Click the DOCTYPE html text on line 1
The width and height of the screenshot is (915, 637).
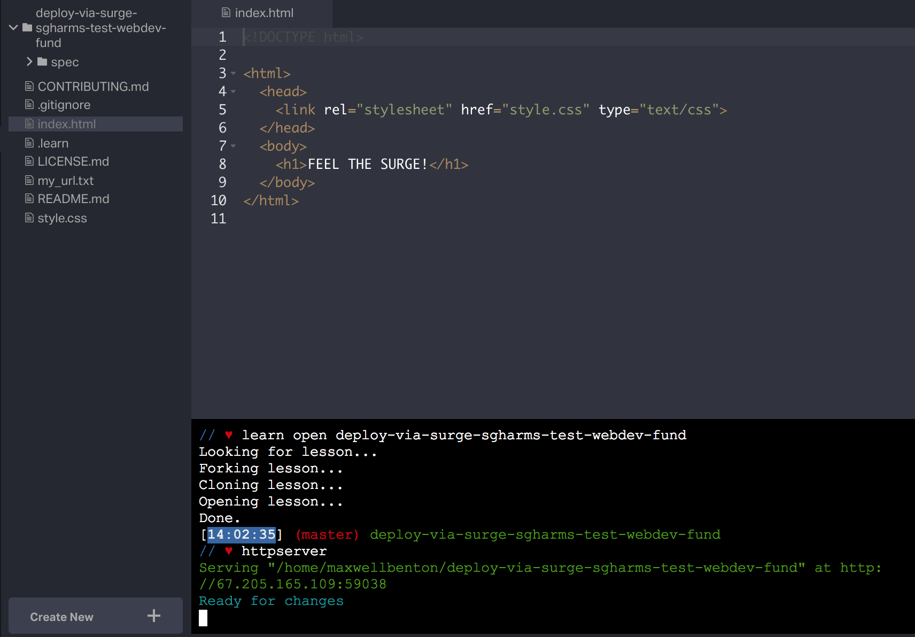coord(304,37)
